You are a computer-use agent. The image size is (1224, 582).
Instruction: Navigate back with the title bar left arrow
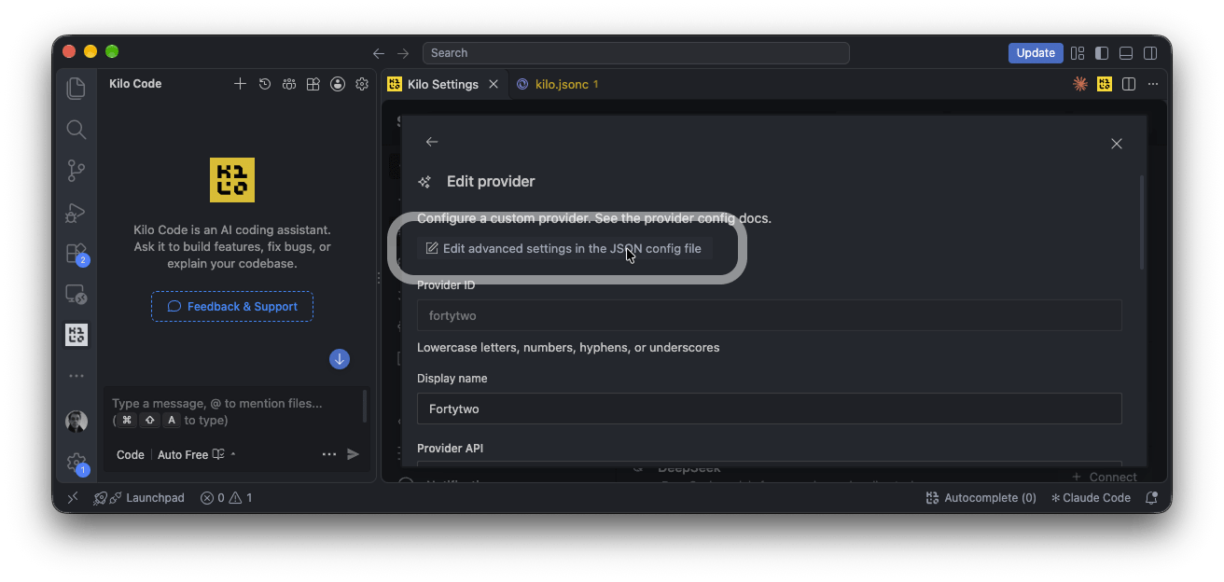coord(379,53)
